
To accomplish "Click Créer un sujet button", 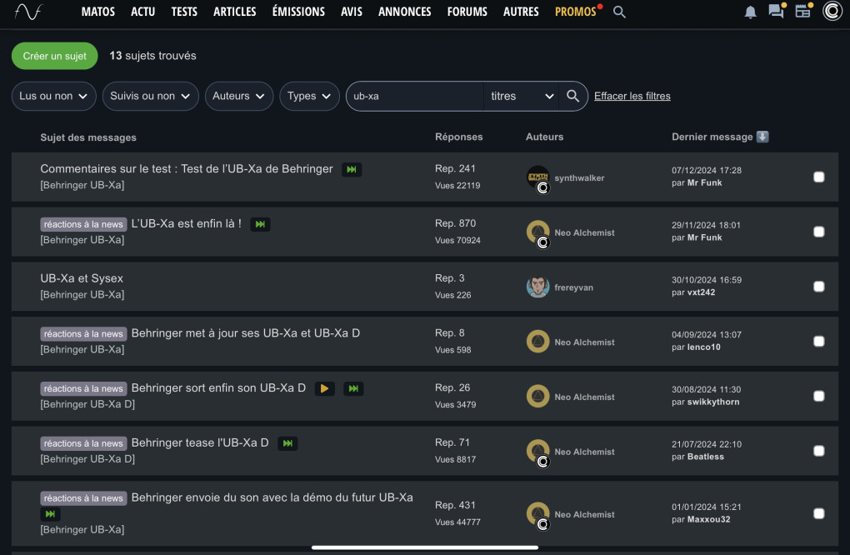I will (x=55, y=56).
